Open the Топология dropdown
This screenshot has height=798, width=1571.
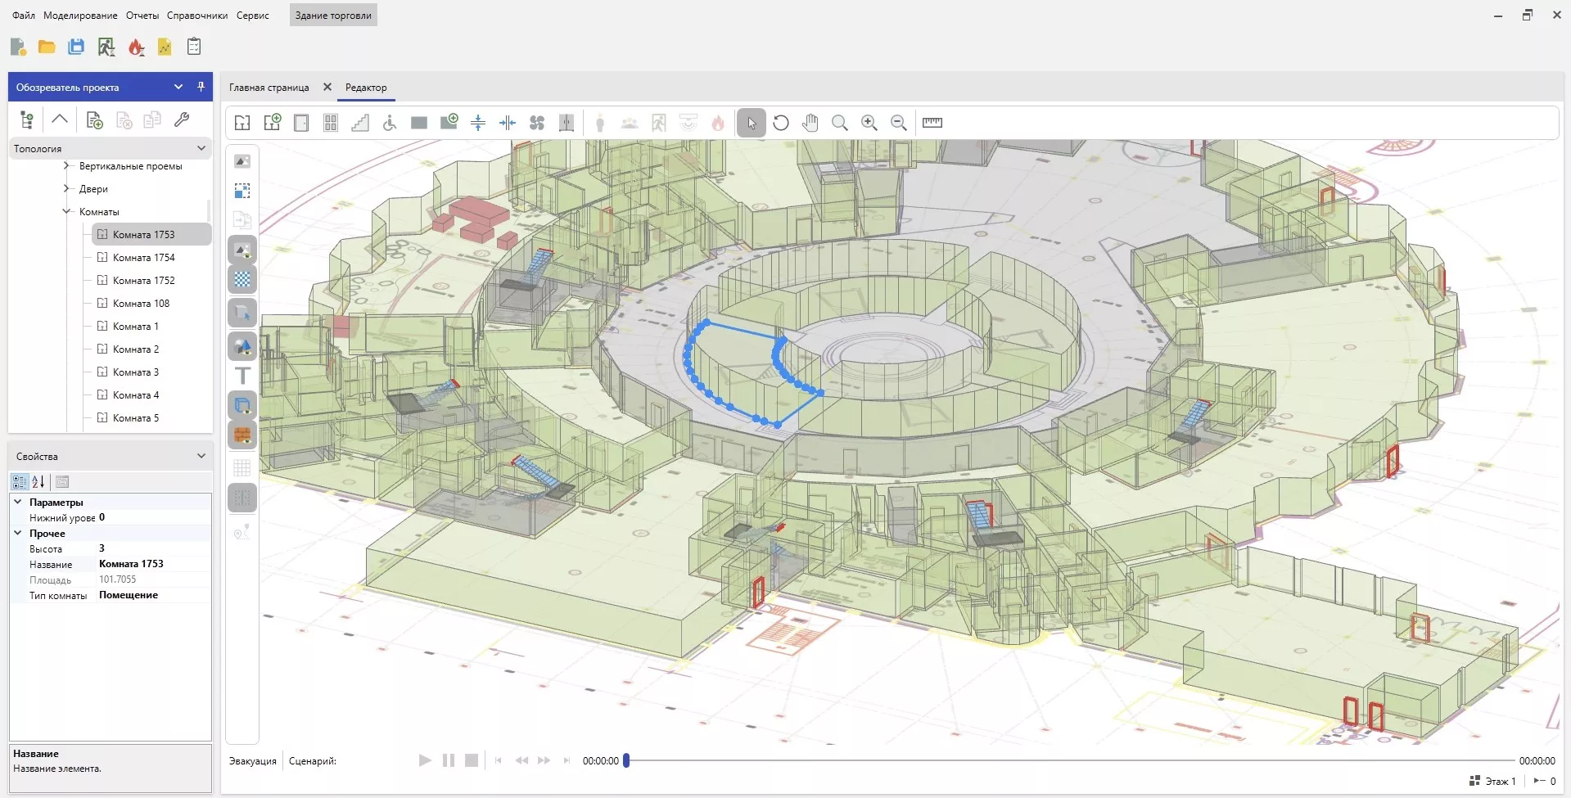pos(201,148)
